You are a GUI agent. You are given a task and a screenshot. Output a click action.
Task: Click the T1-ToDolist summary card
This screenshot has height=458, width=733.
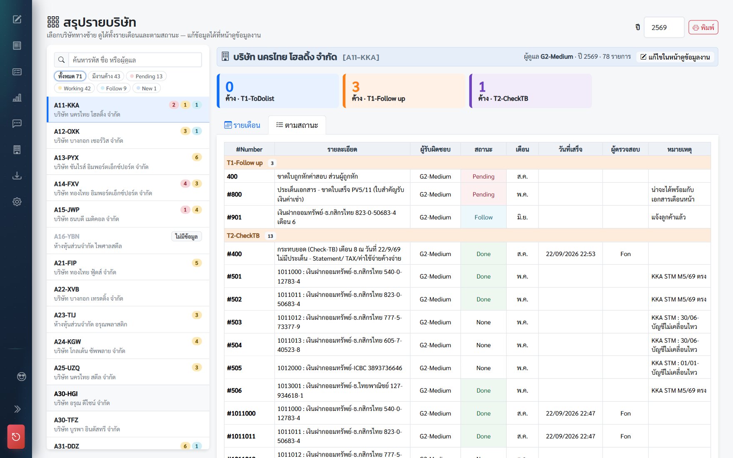[x=278, y=91]
